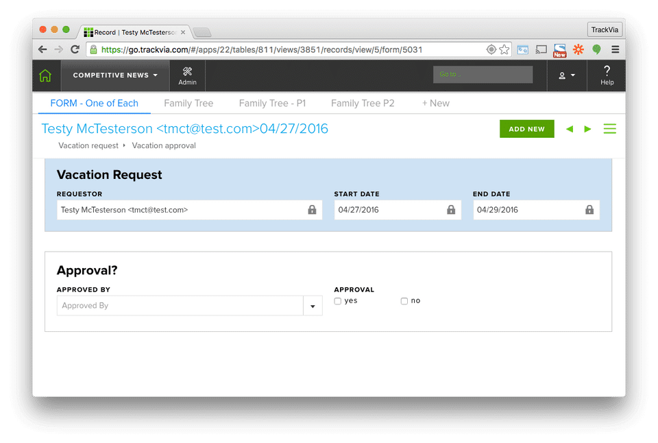Click the orange Zapier asterisk extension icon

tap(578, 49)
